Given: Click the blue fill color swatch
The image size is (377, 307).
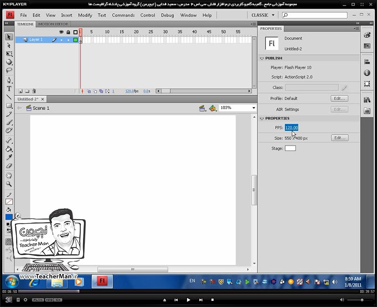Looking at the screenshot, I should [9, 217].
